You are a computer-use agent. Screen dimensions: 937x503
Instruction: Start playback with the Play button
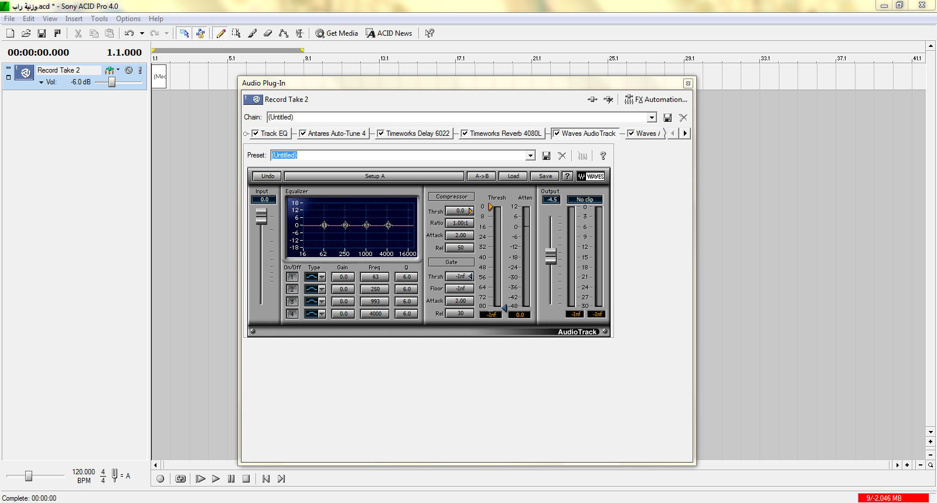[x=216, y=479]
